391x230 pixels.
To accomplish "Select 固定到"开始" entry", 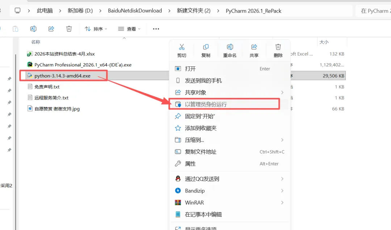I will (230, 116).
